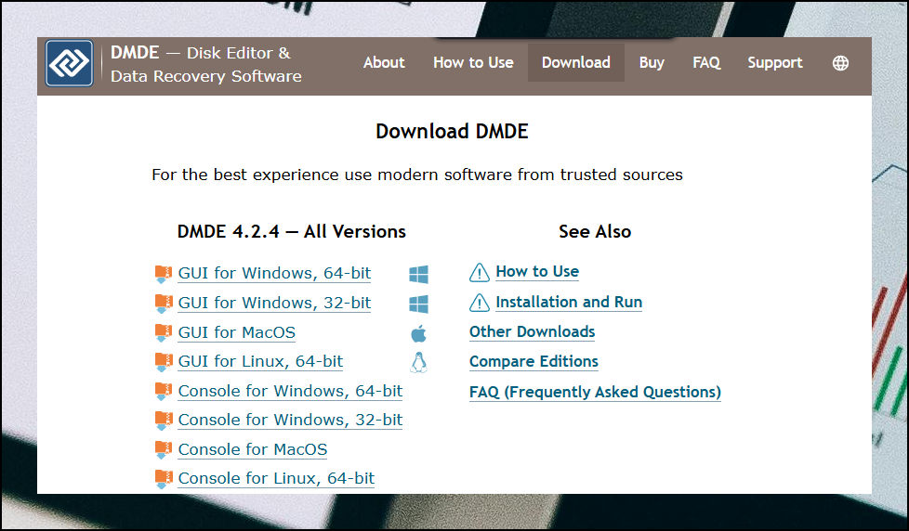909x531 pixels.
Task: Click download icon beside Console for Windows, 64-bit
Action: 164,391
